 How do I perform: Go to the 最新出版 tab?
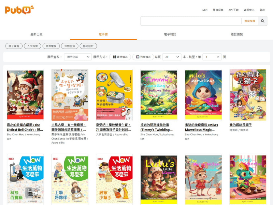pos(37,35)
